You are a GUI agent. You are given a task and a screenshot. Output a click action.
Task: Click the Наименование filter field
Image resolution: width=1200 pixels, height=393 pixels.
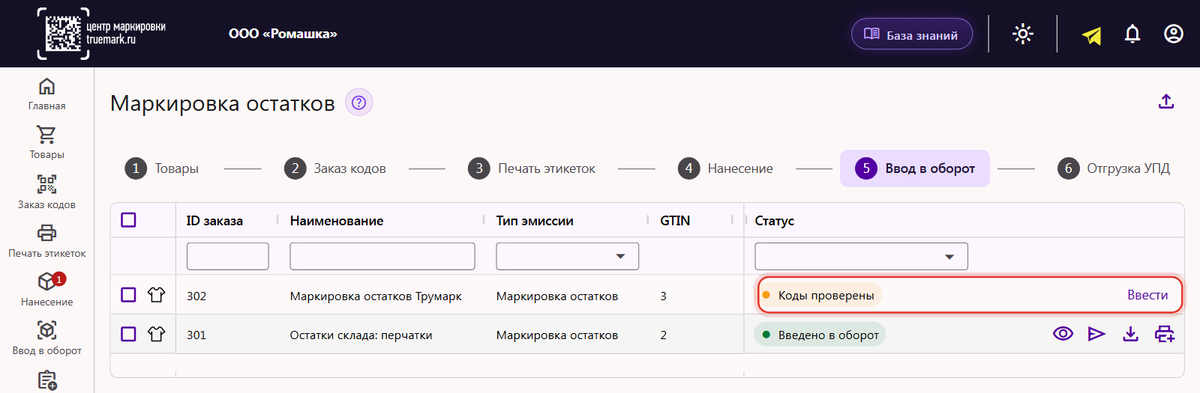[382, 256]
